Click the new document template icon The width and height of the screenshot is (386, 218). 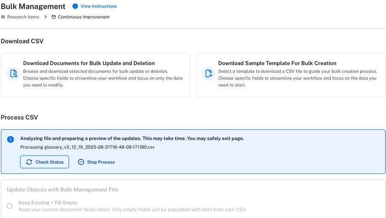208,74
